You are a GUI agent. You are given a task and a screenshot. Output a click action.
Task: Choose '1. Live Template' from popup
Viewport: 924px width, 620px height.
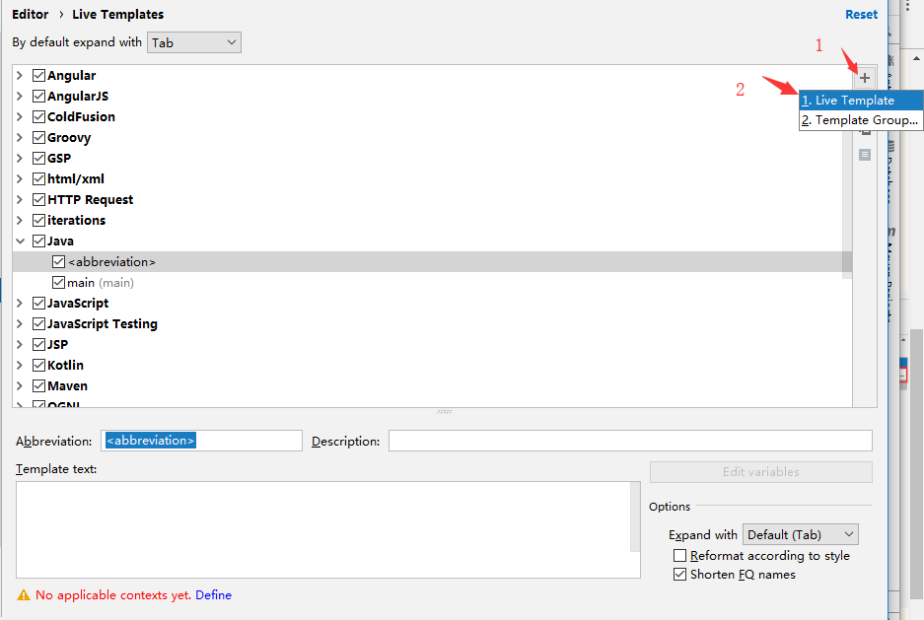(860, 101)
